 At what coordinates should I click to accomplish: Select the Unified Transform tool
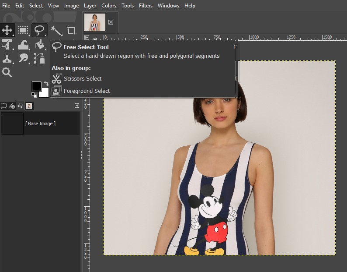(x=7, y=44)
